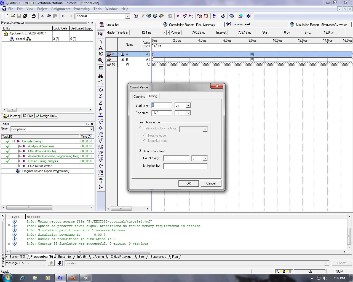Open the Compiler Tool icon in toolbar
353x282 pixels.
point(223,16)
